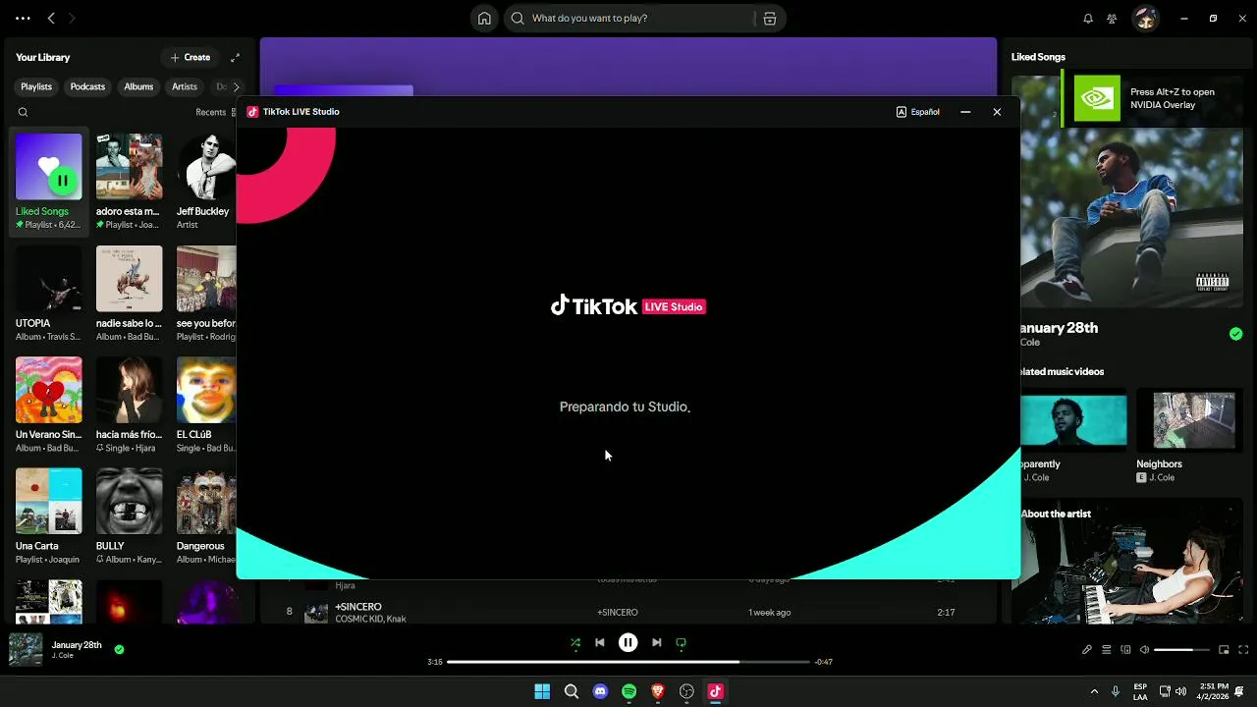1257x707 pixels.
Task: Open Browse icon in search bar
Action: tap(770, 18)
